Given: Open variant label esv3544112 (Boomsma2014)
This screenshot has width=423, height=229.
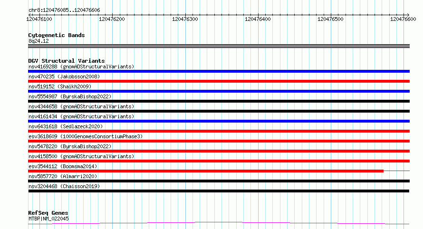Looking at the screenshot, I should (x=63, y=166).
